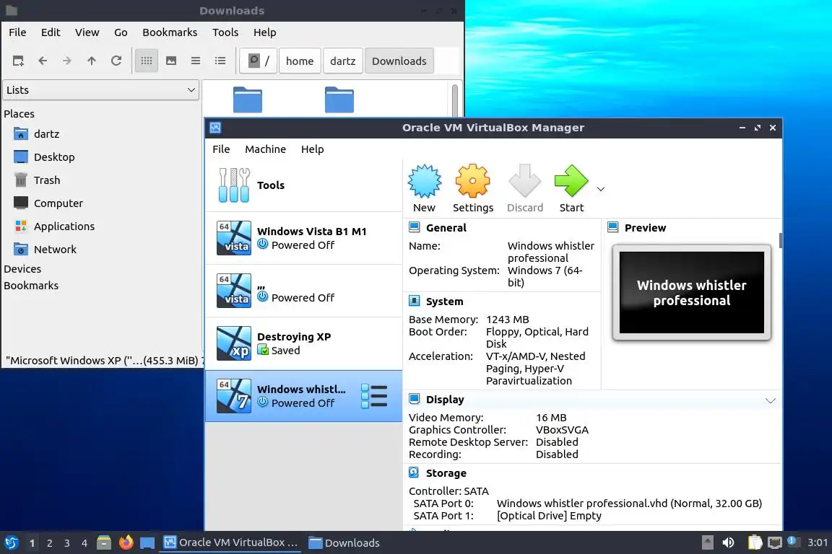The height and width of the screenshot is (554, 832).
Task: Click the VM preview thumbnail
Action: tap(691, 292)
